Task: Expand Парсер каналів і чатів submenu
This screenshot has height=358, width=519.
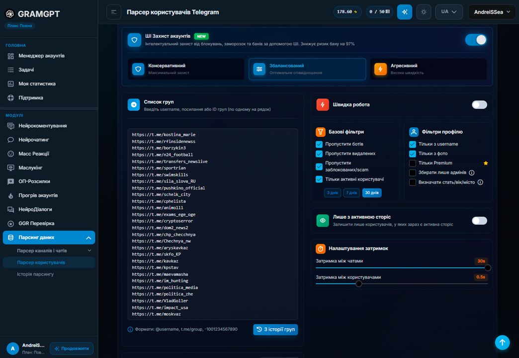Action: [x=89, y=251]
